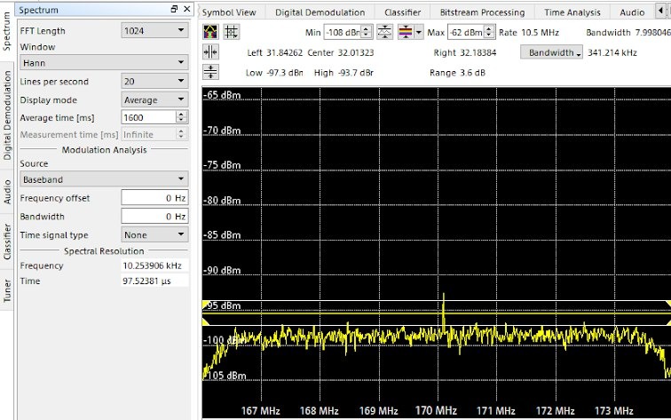Image resolution: width=671 pixels, height=420 pixels.
Task: Undock the Spectrum panel
Action: [x=174, y=9]
